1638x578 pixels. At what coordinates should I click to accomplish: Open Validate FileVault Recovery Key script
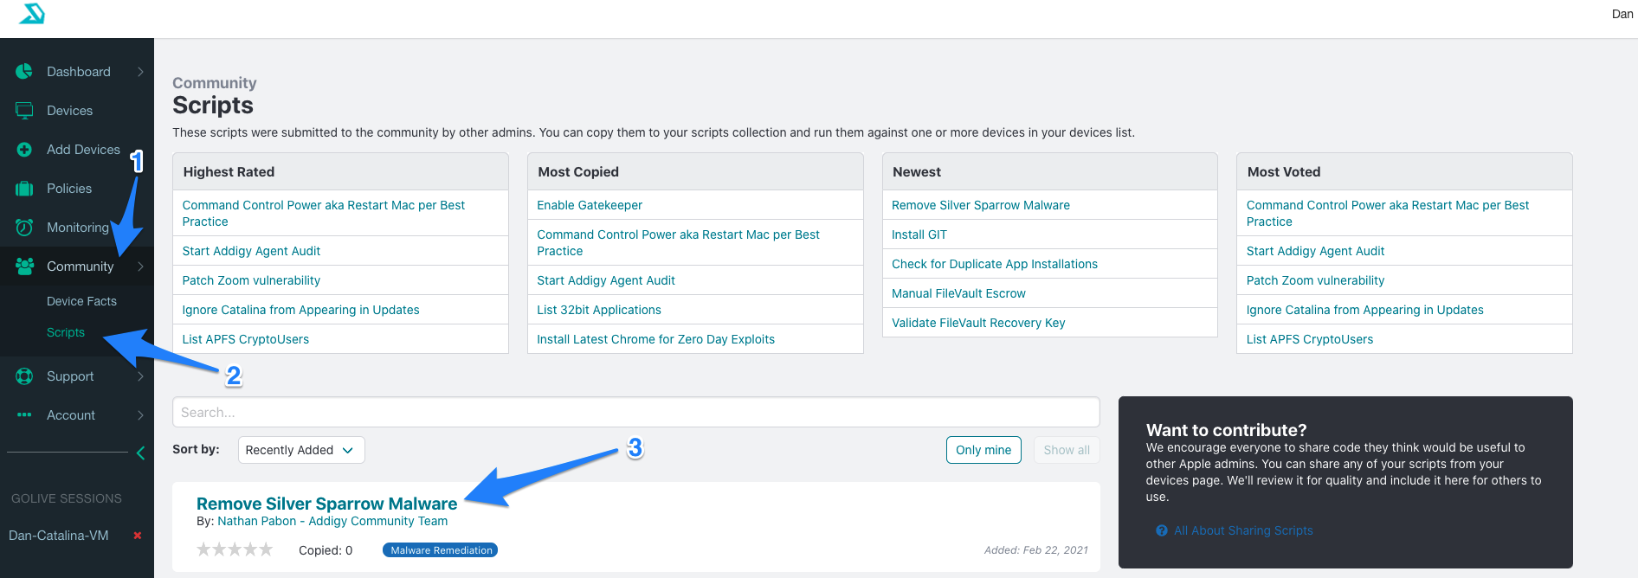978,323
